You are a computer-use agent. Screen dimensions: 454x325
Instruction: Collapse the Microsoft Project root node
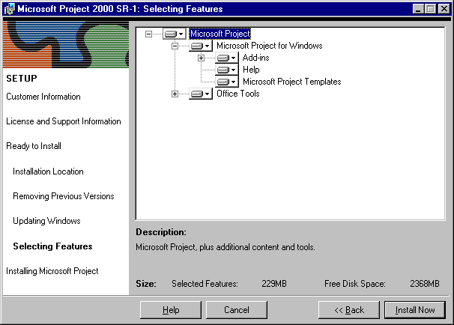click(x=148, y=34)
